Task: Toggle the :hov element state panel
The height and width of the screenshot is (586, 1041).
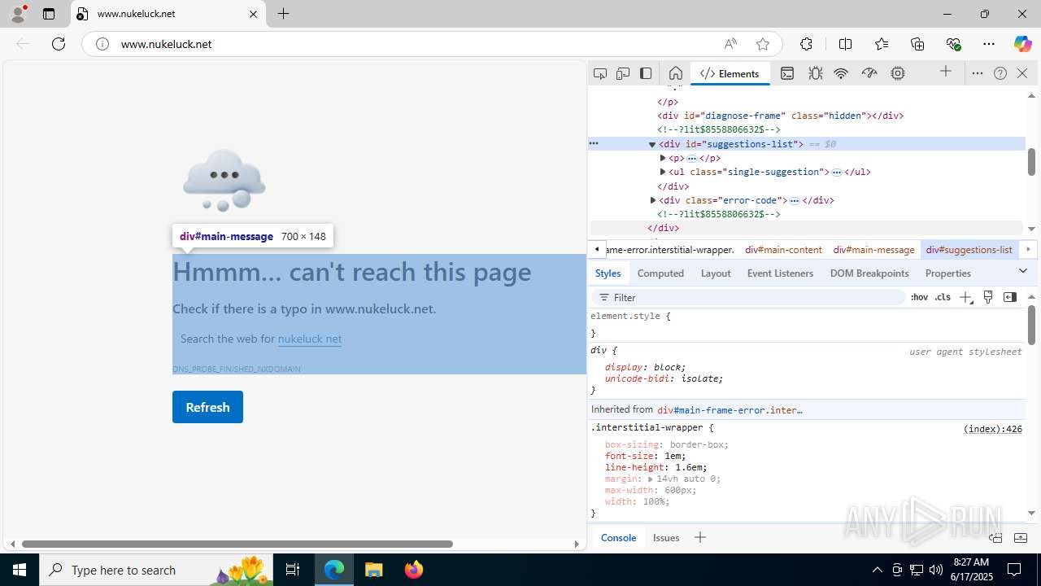Action: [x=919, y=297]
